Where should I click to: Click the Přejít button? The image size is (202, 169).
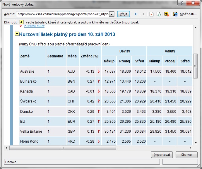pyautogui.click(x=124, y=14)
